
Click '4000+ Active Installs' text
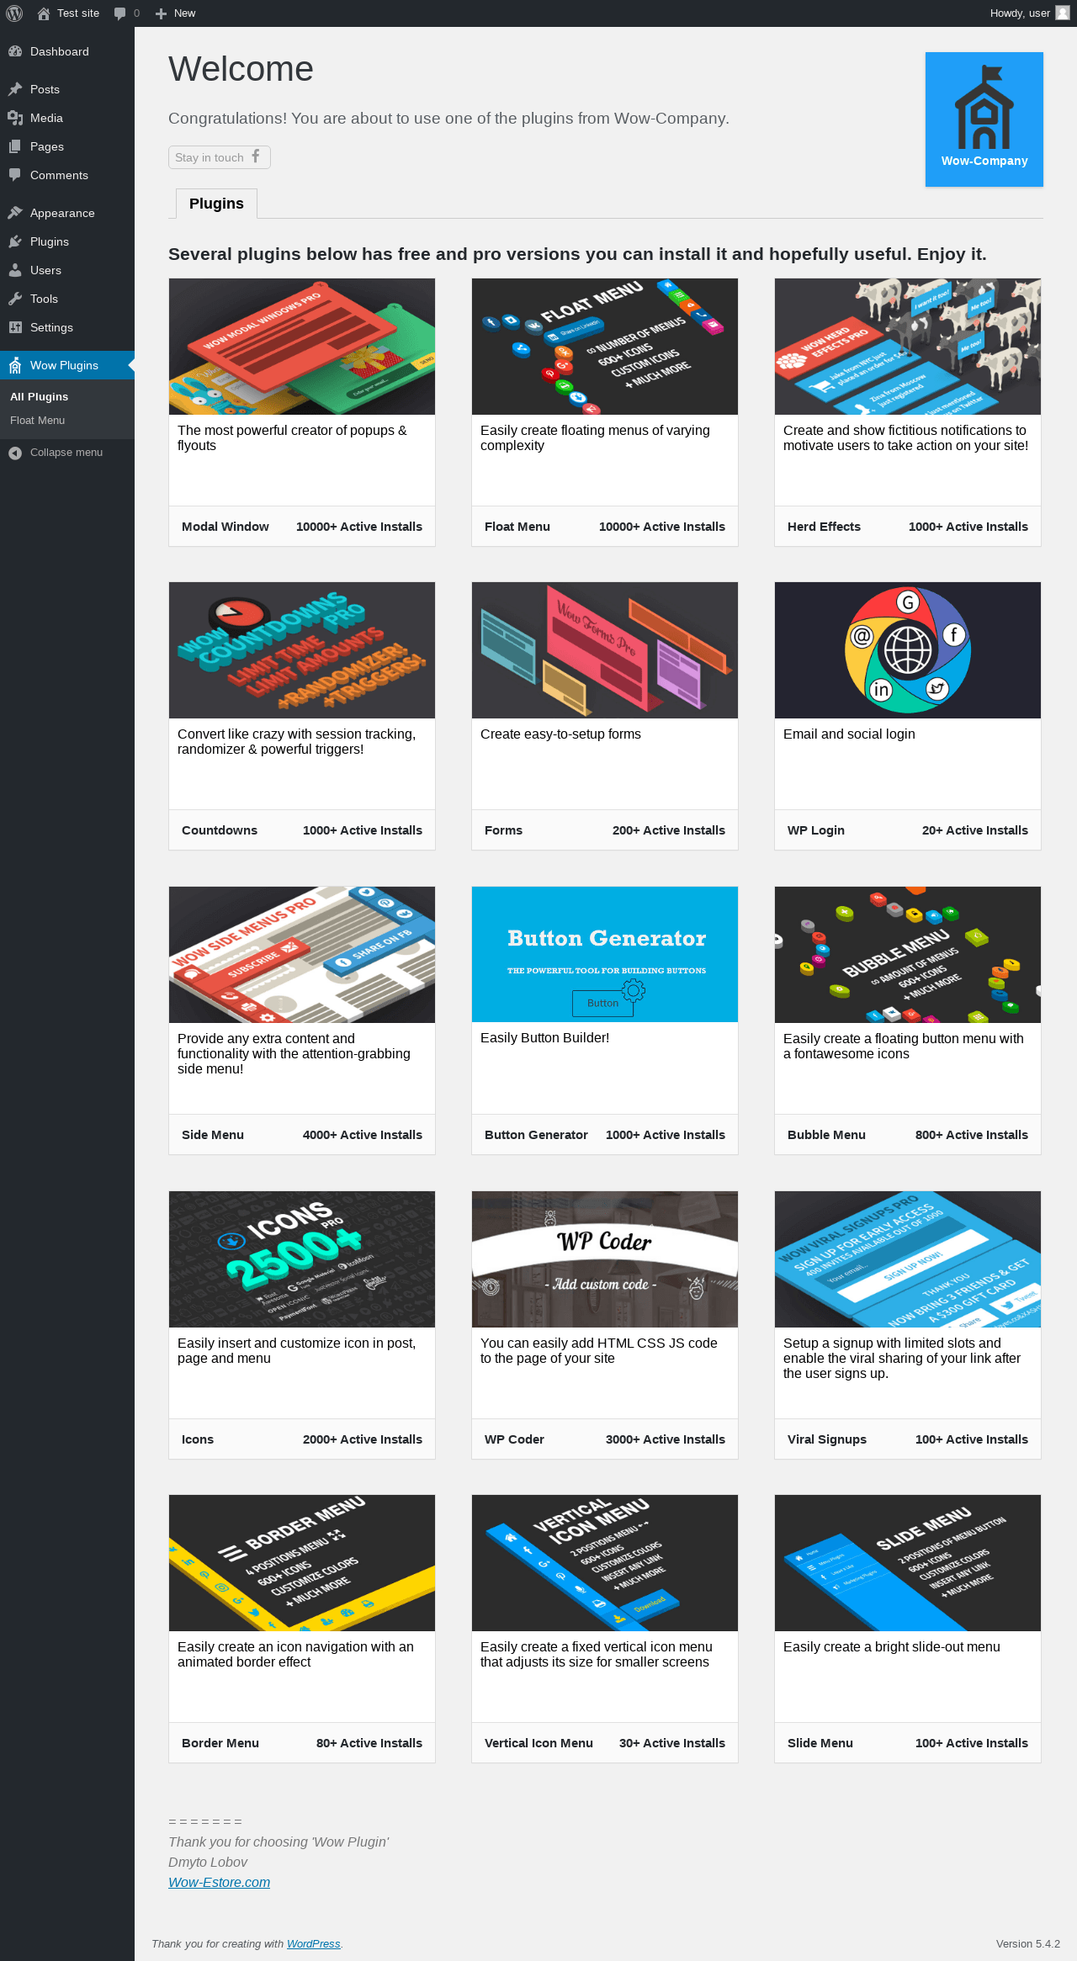tap(363, 1135)
